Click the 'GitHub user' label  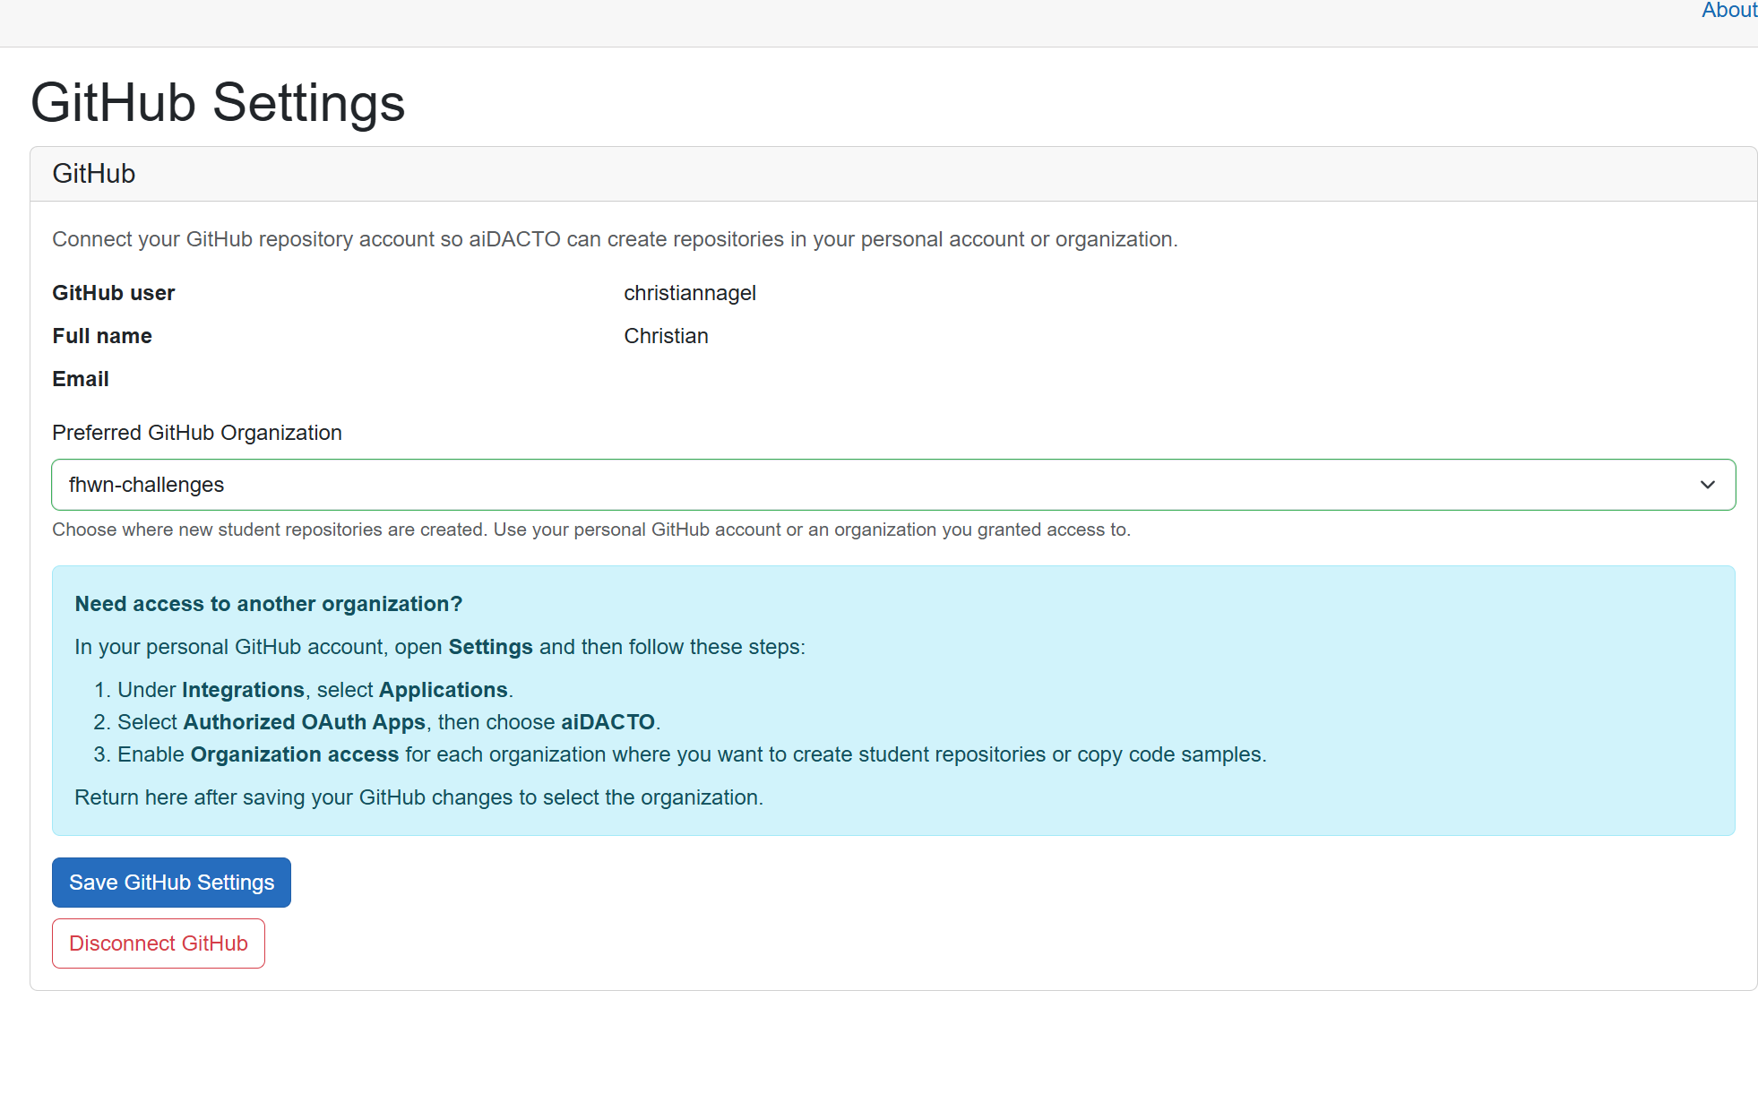tap(114, 293)
